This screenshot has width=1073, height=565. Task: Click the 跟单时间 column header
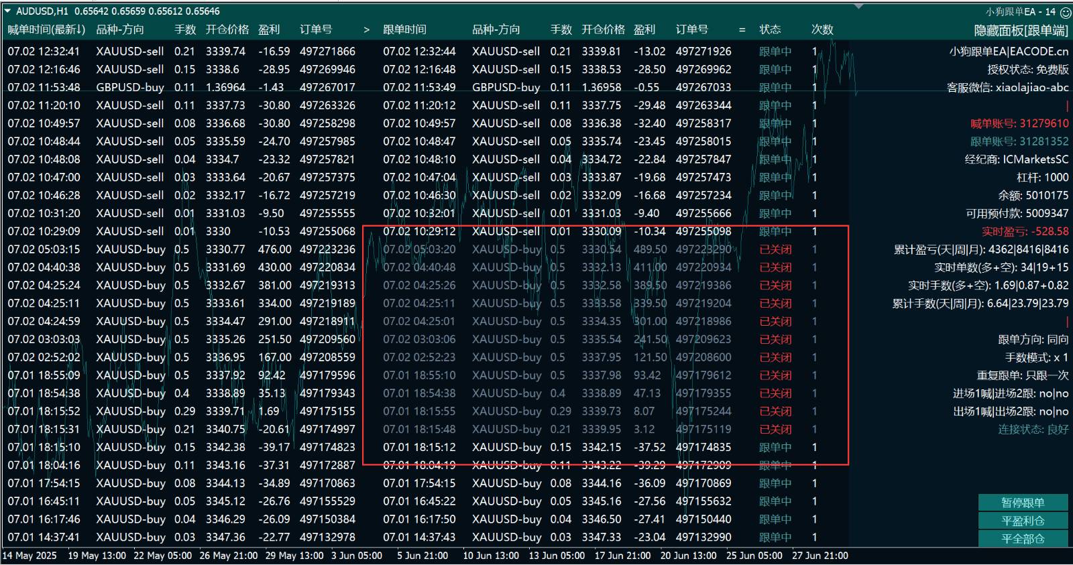(x=404, y=29)
